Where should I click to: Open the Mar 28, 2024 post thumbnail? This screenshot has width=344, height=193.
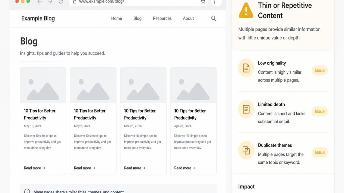pos(143,85)
